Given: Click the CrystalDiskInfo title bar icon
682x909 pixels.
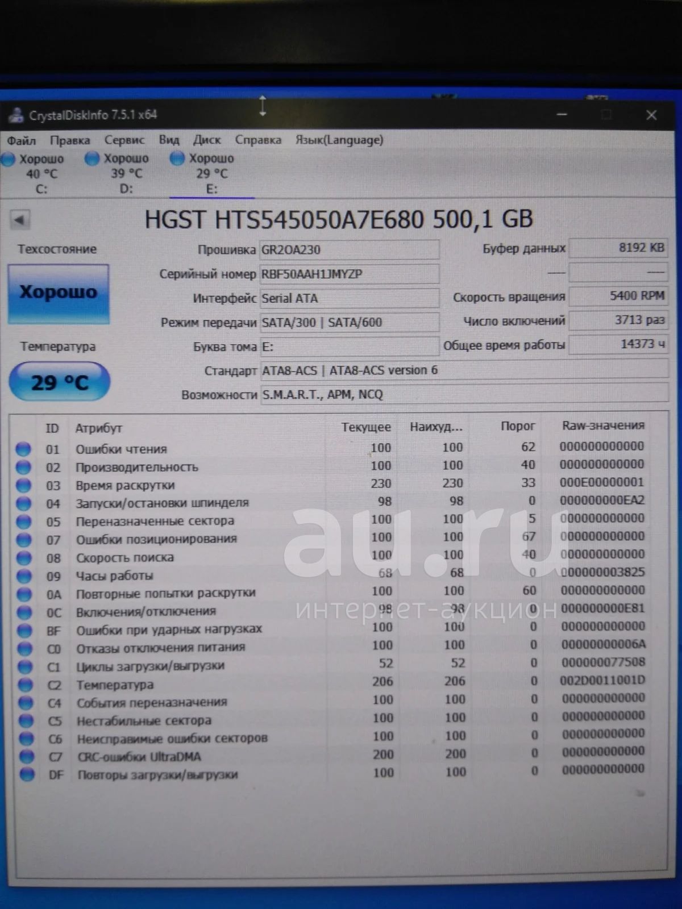Looking at the screenshot, I should (x=16, y=115).
